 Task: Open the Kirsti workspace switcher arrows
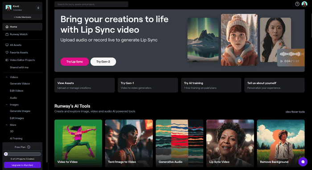(38, 8)
